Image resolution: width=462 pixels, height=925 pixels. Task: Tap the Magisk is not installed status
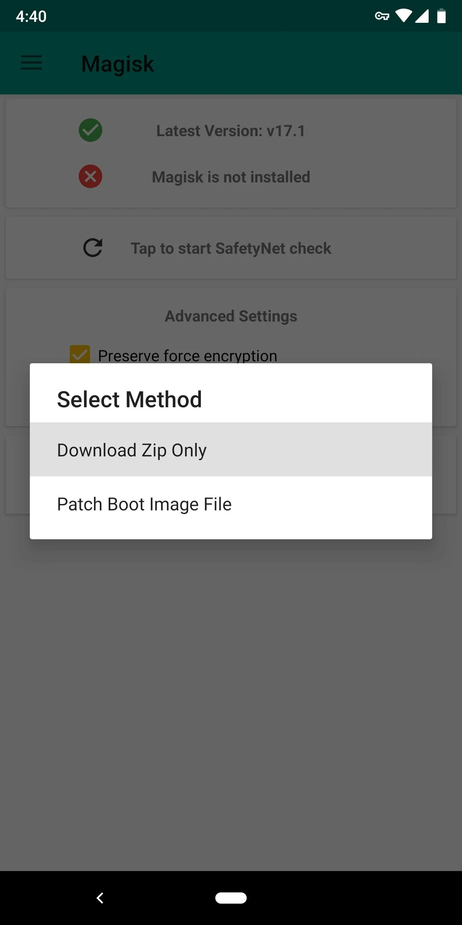coord(231,177)
